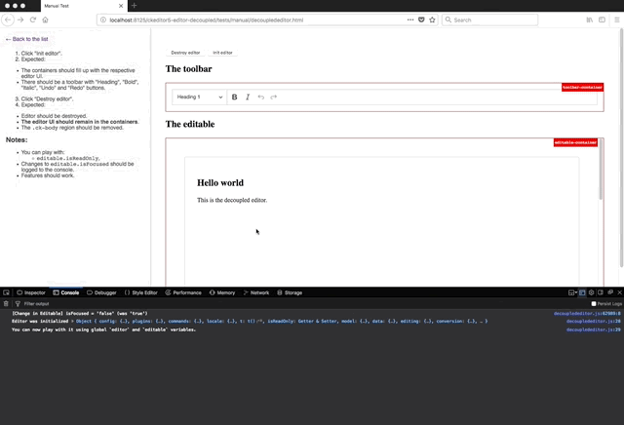Clear console output with the trash icon
The image size is (624, 425).
(x=6, y=303)
